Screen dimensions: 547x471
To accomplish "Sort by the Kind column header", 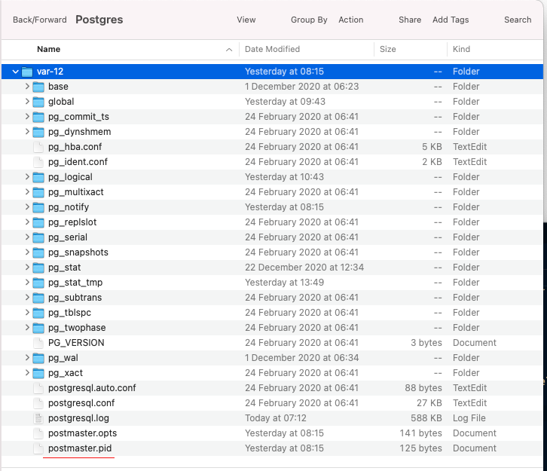I will click(x=462, y=49).
